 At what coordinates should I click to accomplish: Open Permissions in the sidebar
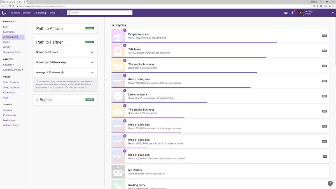click(10, 115)
